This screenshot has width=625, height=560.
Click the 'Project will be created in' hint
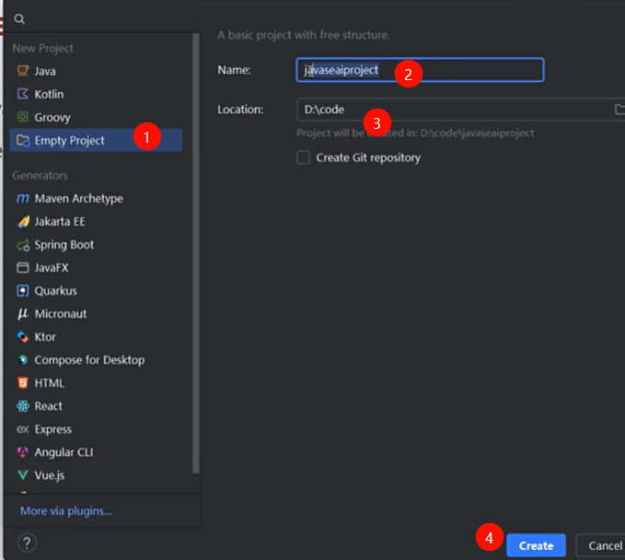[x=415, y=133]
